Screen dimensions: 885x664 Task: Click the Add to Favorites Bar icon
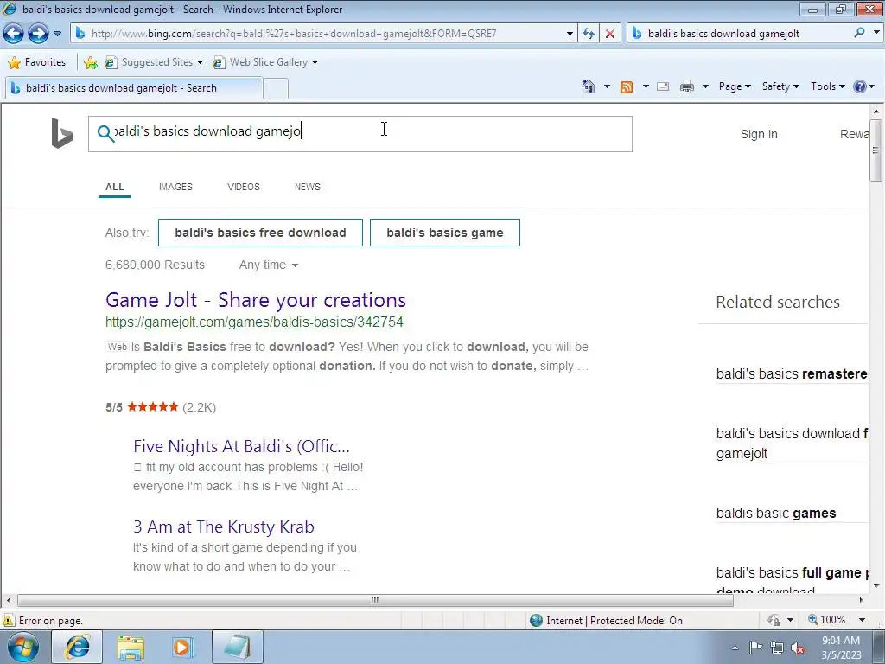click(x=90, y=62)
